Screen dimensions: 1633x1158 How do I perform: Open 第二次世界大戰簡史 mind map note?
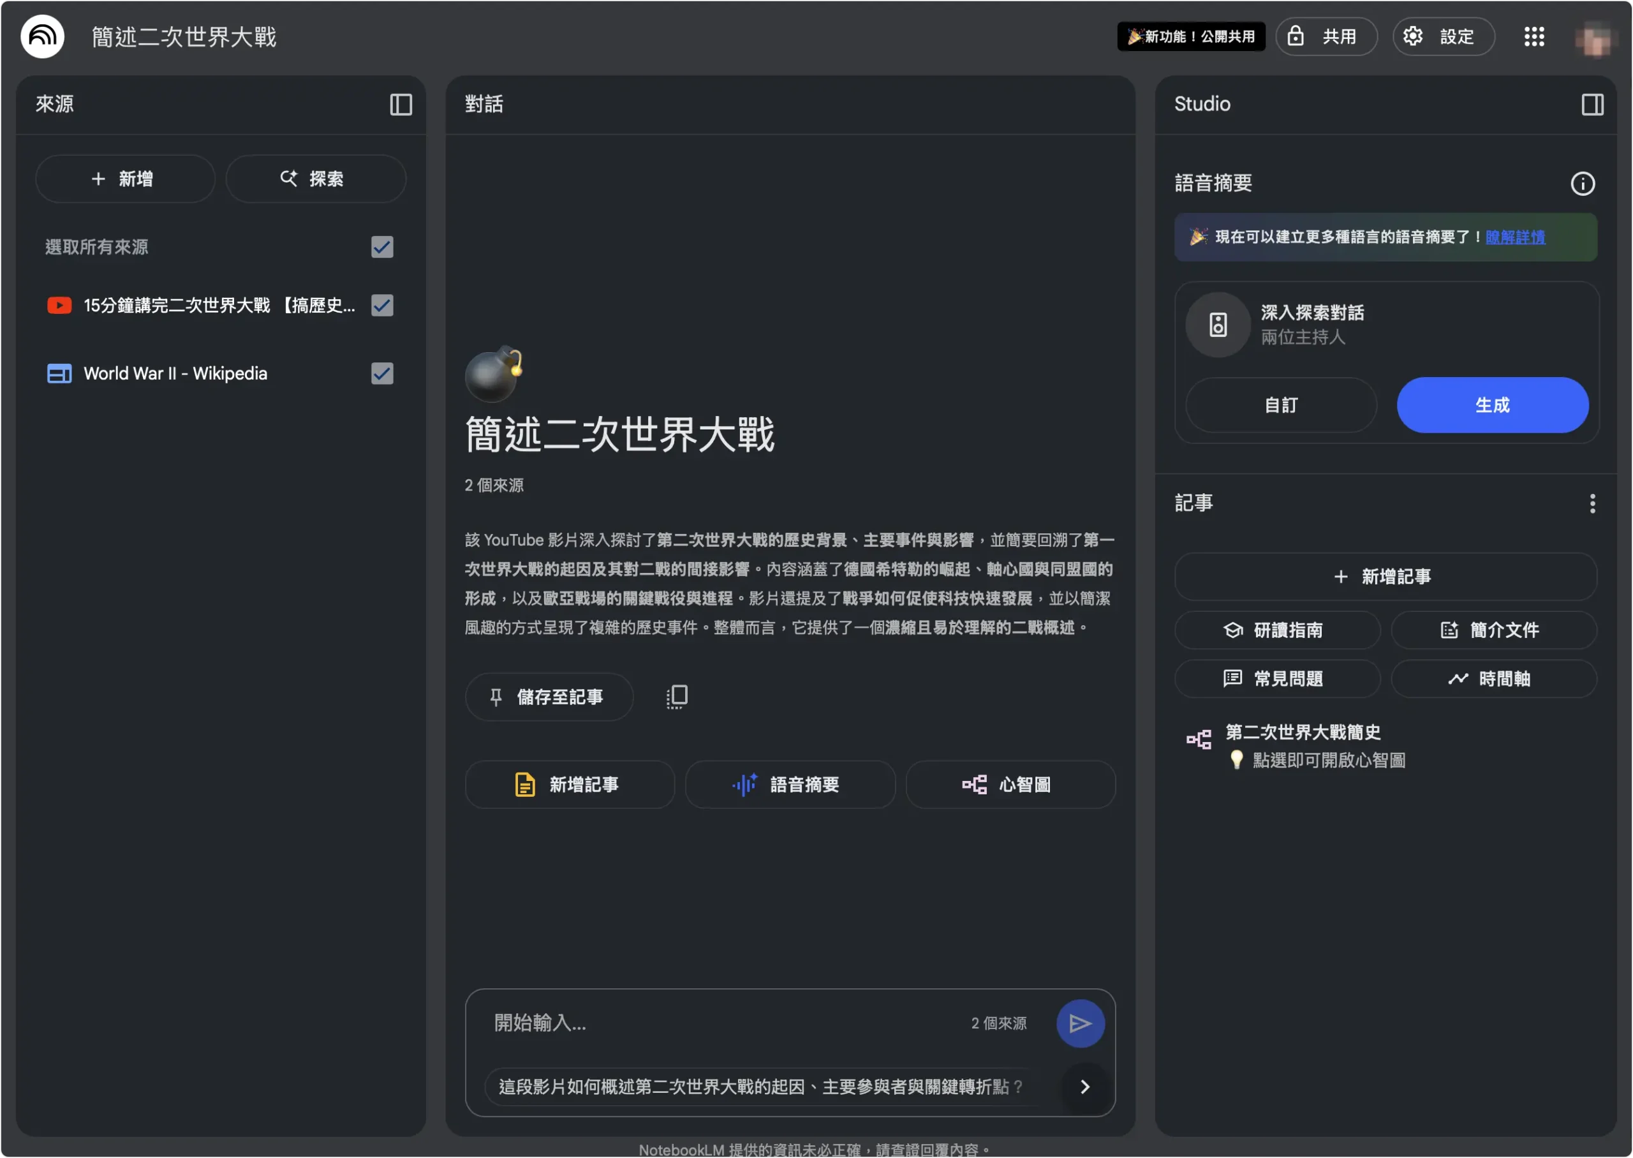[x=1385, y=746]
